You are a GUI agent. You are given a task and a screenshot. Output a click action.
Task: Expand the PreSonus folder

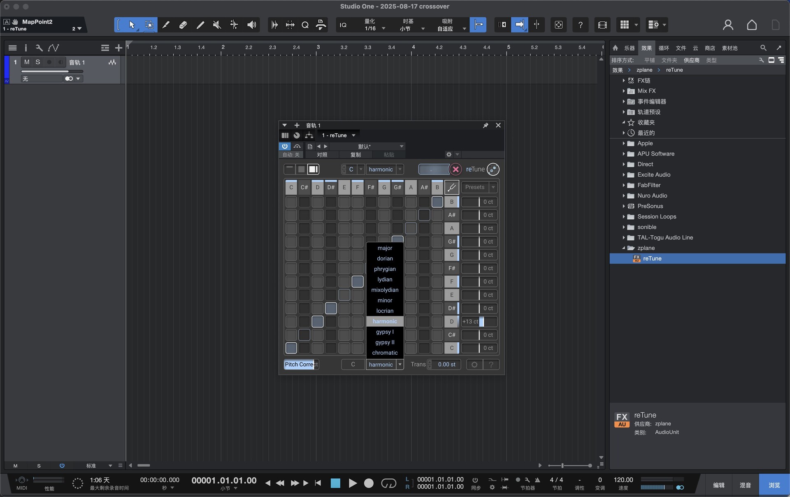point(624,206)
